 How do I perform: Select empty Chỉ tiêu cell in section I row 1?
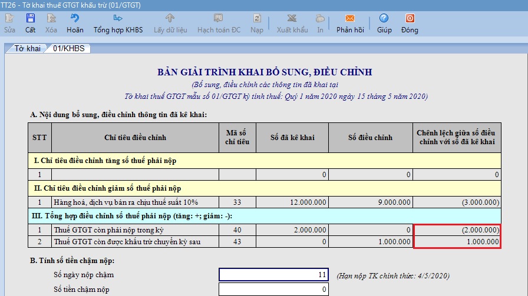tap(135, 175)
